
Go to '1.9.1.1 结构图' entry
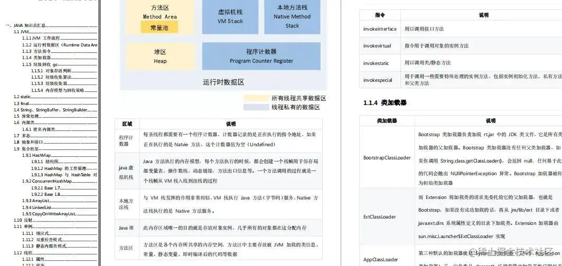click(x=64, y=162)
